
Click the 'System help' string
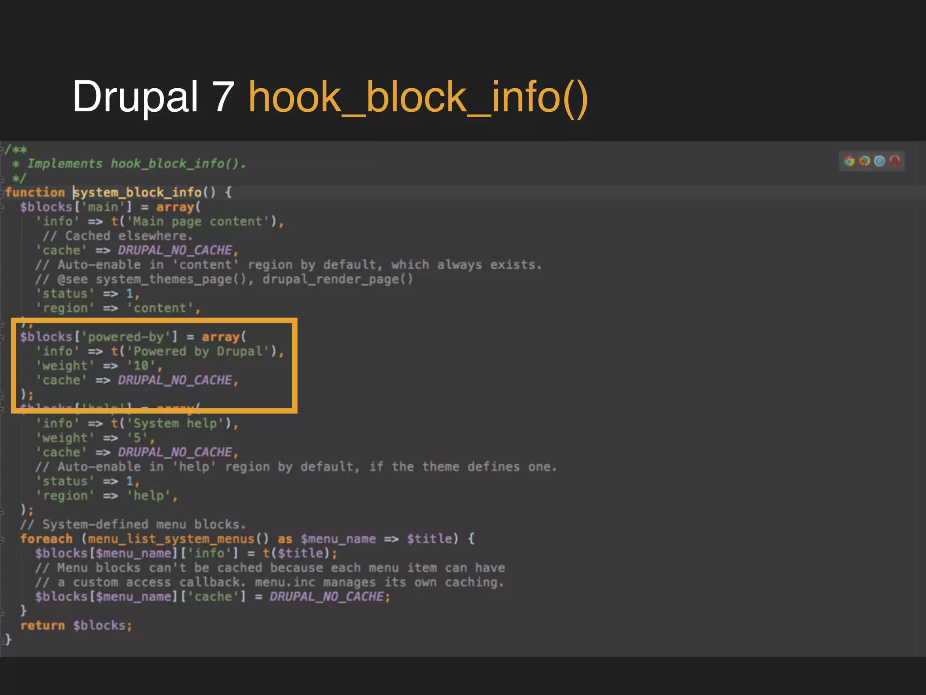(x=175, y=424)
